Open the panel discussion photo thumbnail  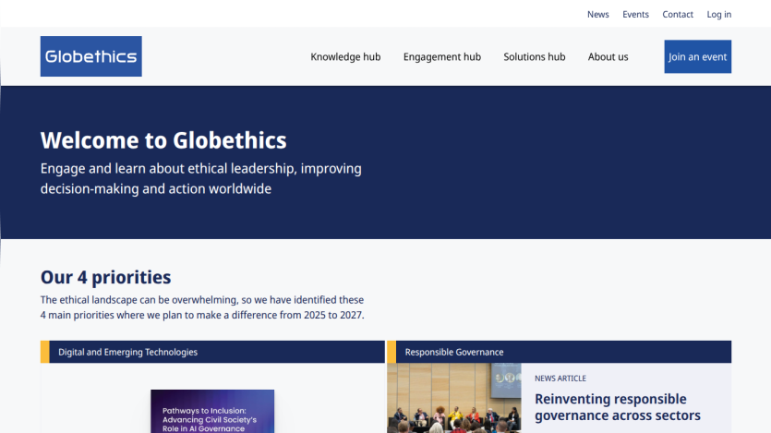pyautogui.click(x=454, y=398)
